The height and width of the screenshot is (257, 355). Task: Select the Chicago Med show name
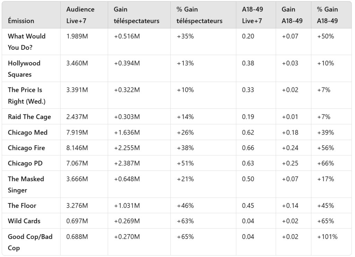pos(28,132)
